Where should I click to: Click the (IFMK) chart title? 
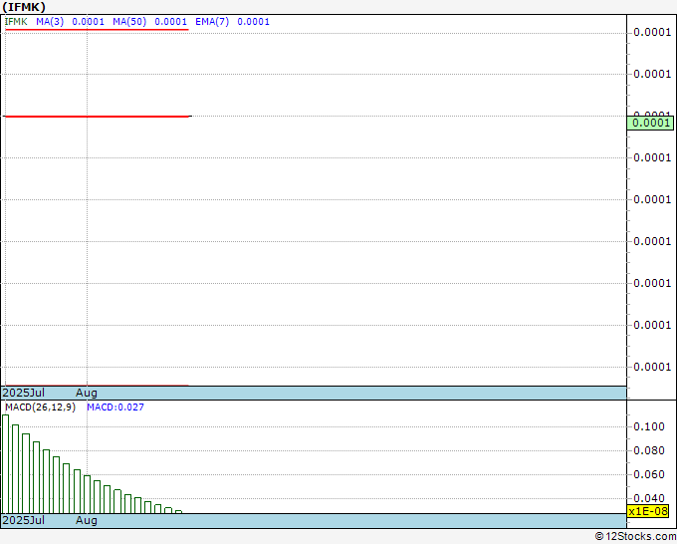coord(24,7)
